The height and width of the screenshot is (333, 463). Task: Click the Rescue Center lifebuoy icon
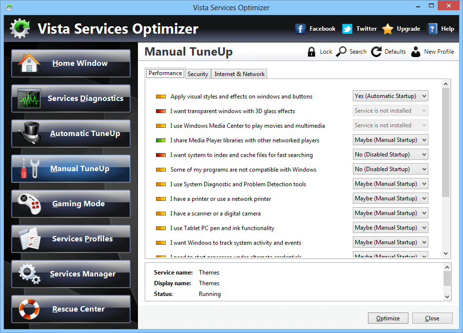point(29,309)
